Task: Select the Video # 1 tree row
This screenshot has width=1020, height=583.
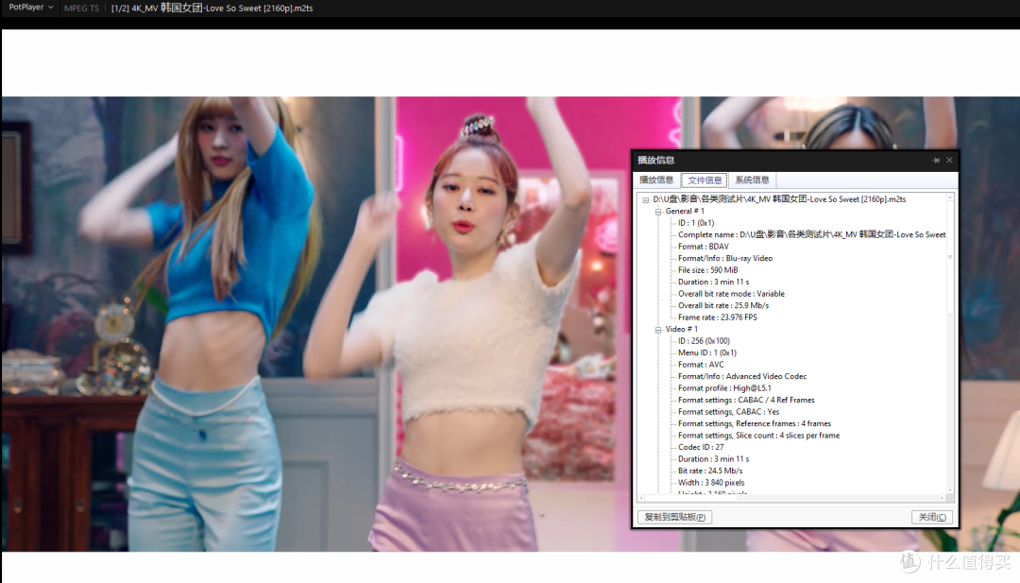Action: coord(681,329)
